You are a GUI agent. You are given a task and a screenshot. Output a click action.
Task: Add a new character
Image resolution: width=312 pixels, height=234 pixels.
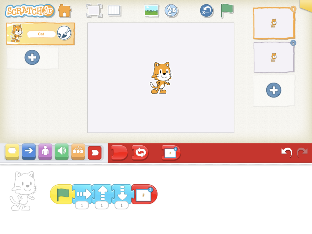(32, 57)
